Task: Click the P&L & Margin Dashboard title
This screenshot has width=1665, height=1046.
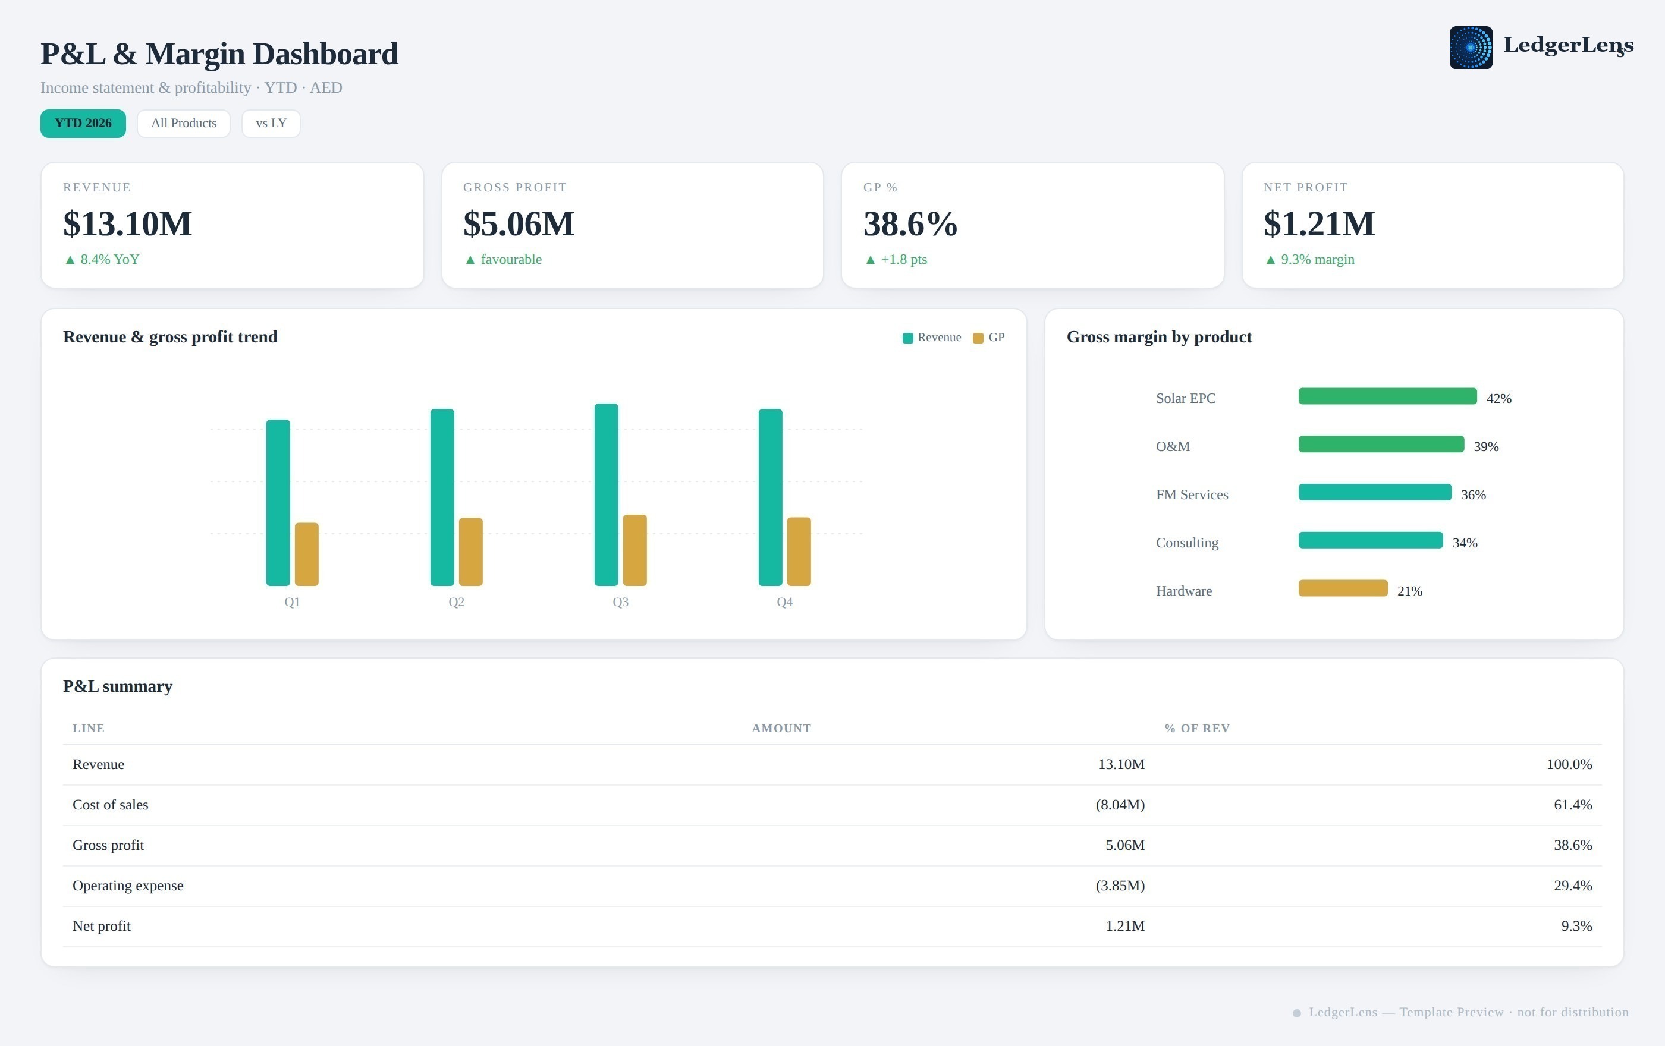Action: pos(219,54)
